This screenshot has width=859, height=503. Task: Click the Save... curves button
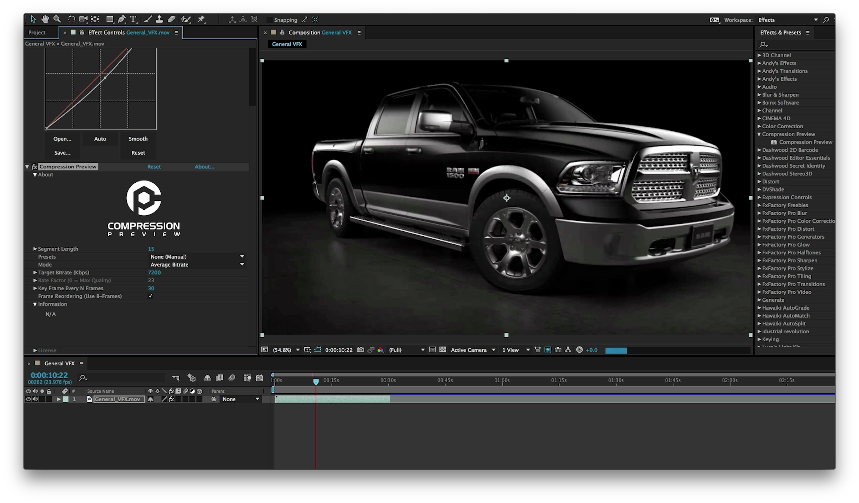(x=63, y=153)
